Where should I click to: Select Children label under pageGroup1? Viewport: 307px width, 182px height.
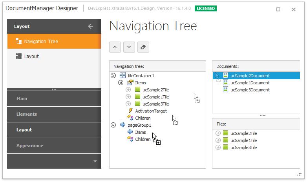[143, 139]
